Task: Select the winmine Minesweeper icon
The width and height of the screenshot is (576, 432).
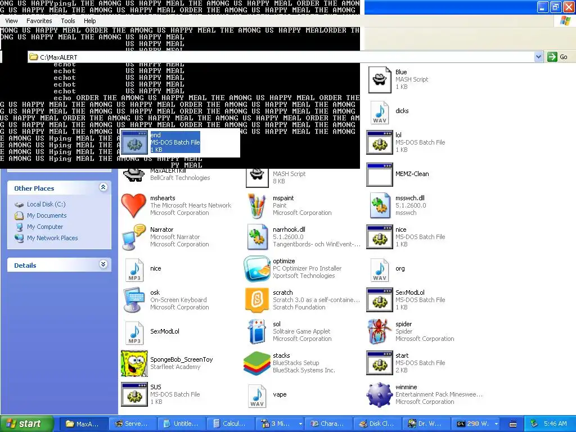Action: 380,394
